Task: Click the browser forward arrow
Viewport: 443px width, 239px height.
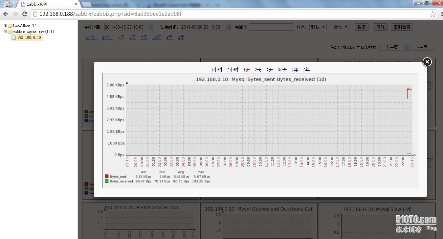Action: tap(15, 14)
